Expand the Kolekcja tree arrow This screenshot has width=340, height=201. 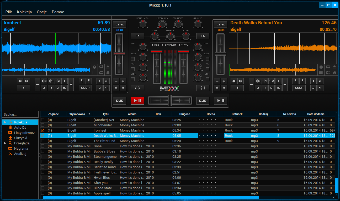(5, 122)
